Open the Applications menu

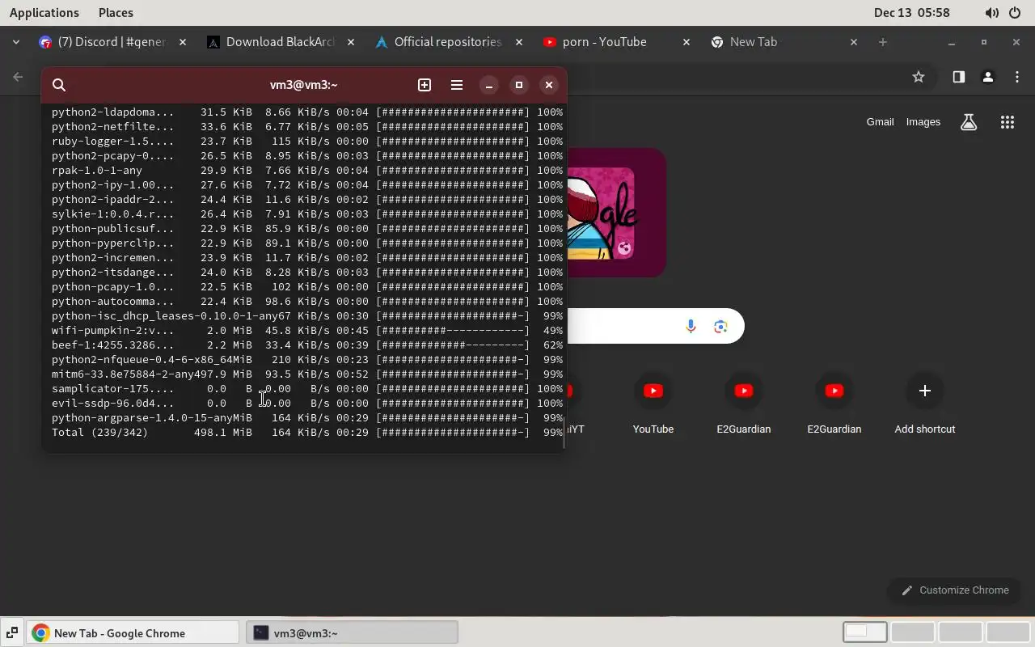44,13
